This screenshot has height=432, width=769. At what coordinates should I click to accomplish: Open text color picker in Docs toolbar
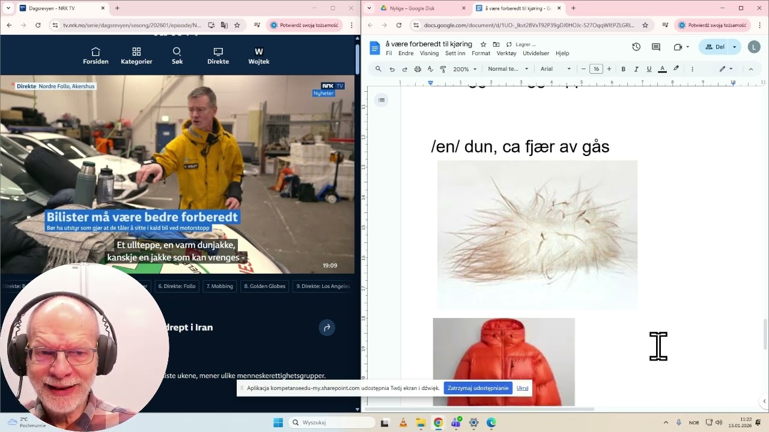(662, 69)
